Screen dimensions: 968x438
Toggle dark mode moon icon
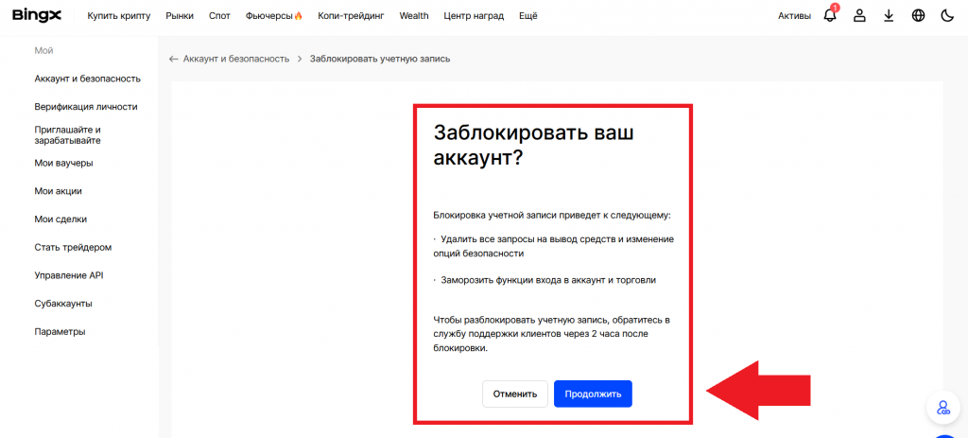(x=947, y=16)
